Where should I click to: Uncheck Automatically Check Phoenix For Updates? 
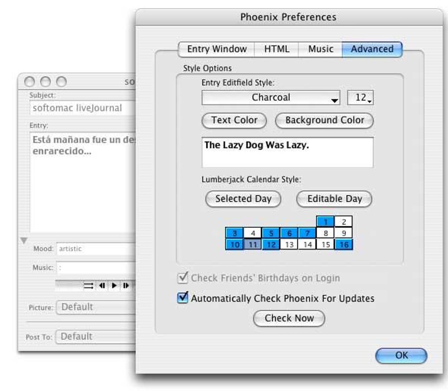[182, 299]
